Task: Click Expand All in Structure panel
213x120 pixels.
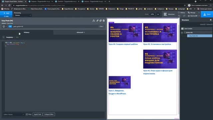Action: [x=203, y=24]
